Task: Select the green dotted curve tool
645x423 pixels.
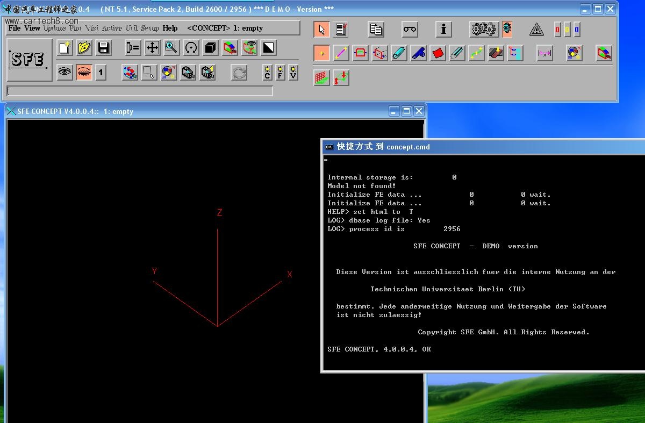Action: (476, 53)
